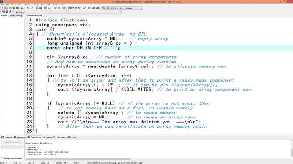The image size is (293, 164).
Task: Click the compile progress bar
Action: tap(12, 147)
